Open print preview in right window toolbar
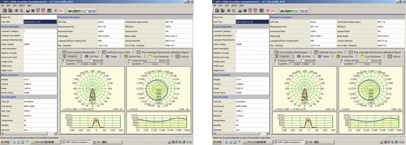The image size is (406, 145). [x=233, y=11]
